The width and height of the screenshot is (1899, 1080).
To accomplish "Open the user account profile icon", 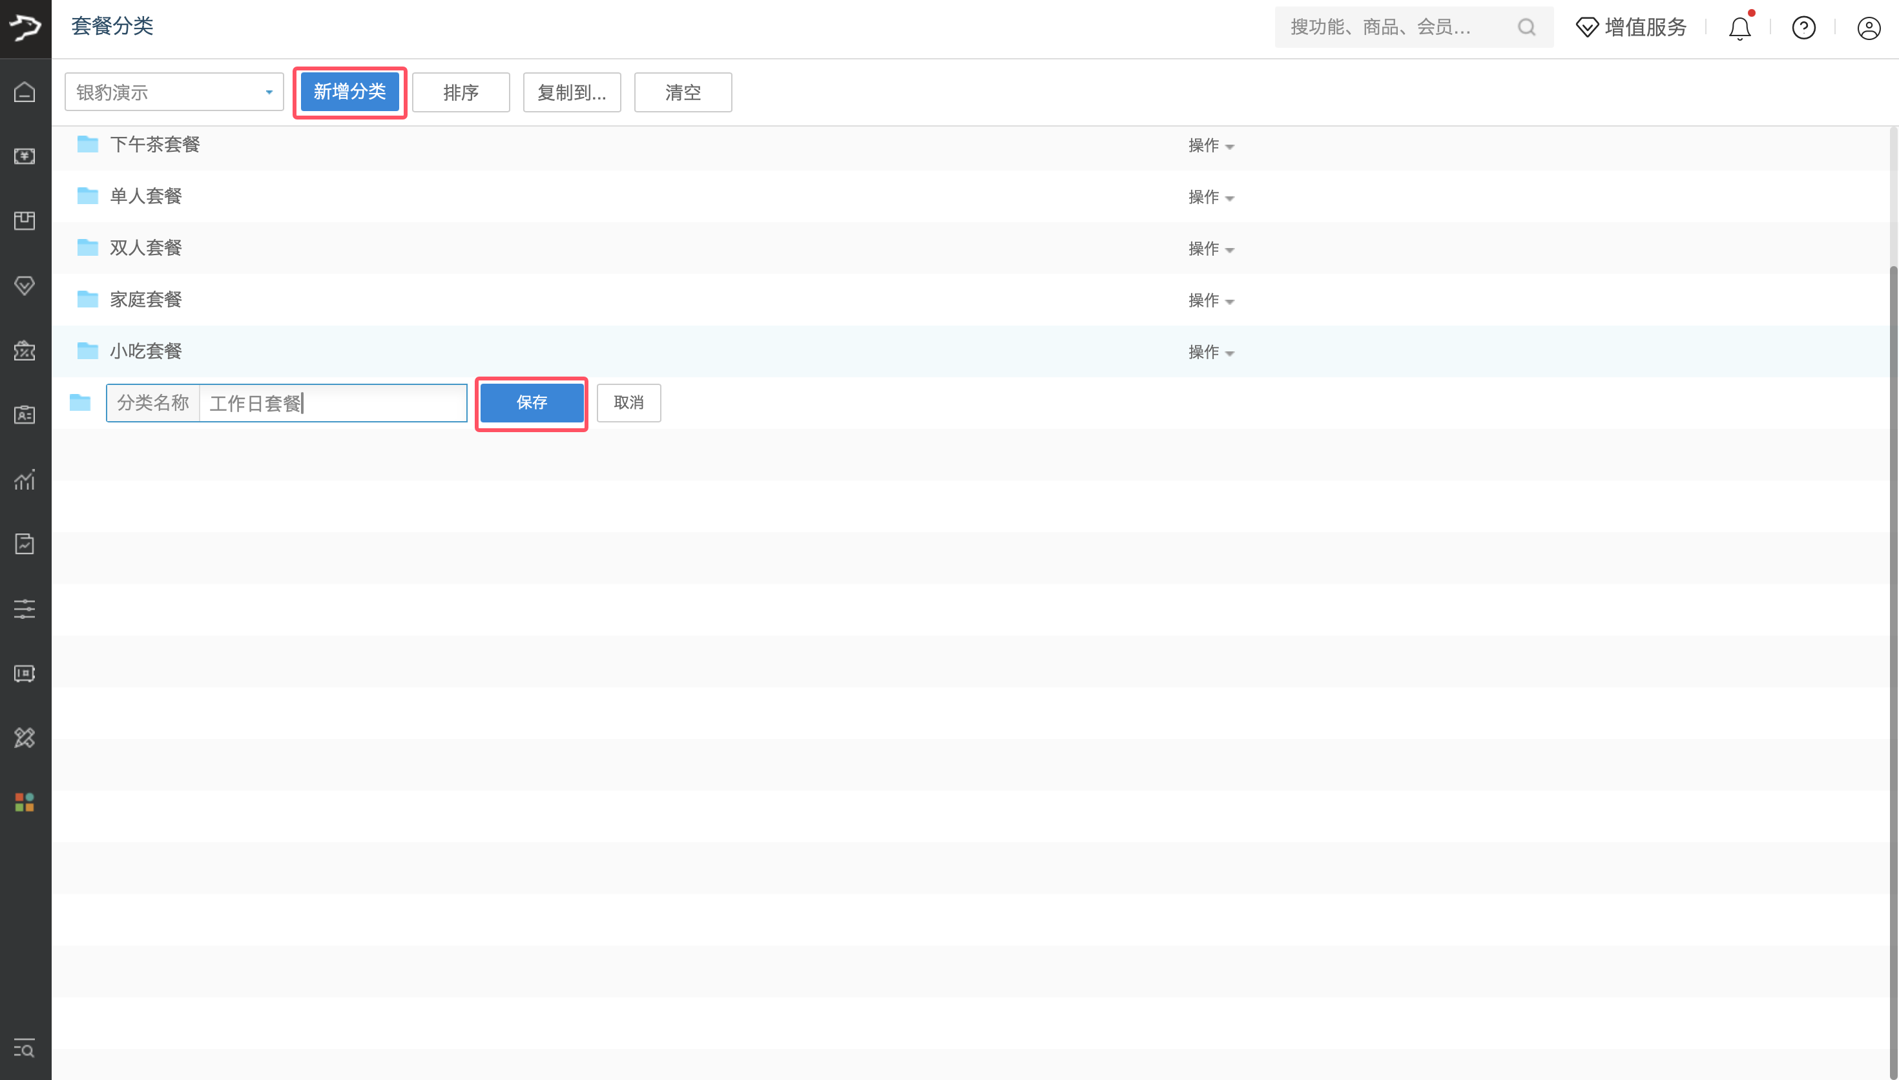I will coord(1868,28).
